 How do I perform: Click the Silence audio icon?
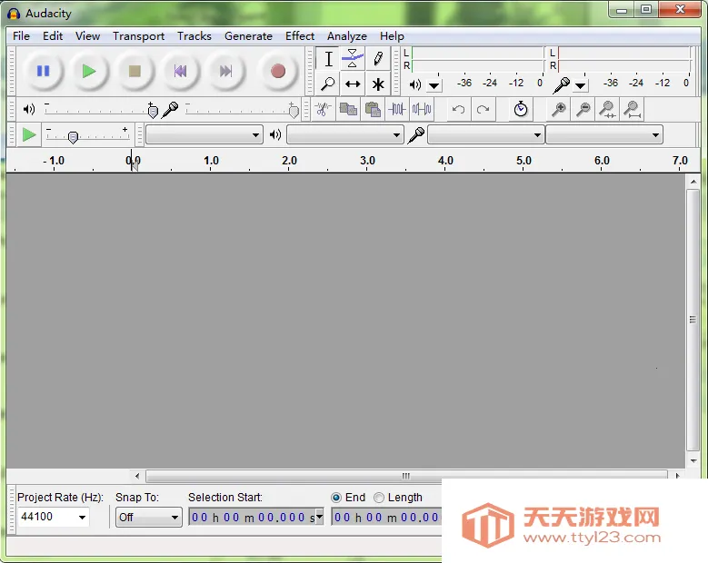pyautogui.click(x=422, y=109)
